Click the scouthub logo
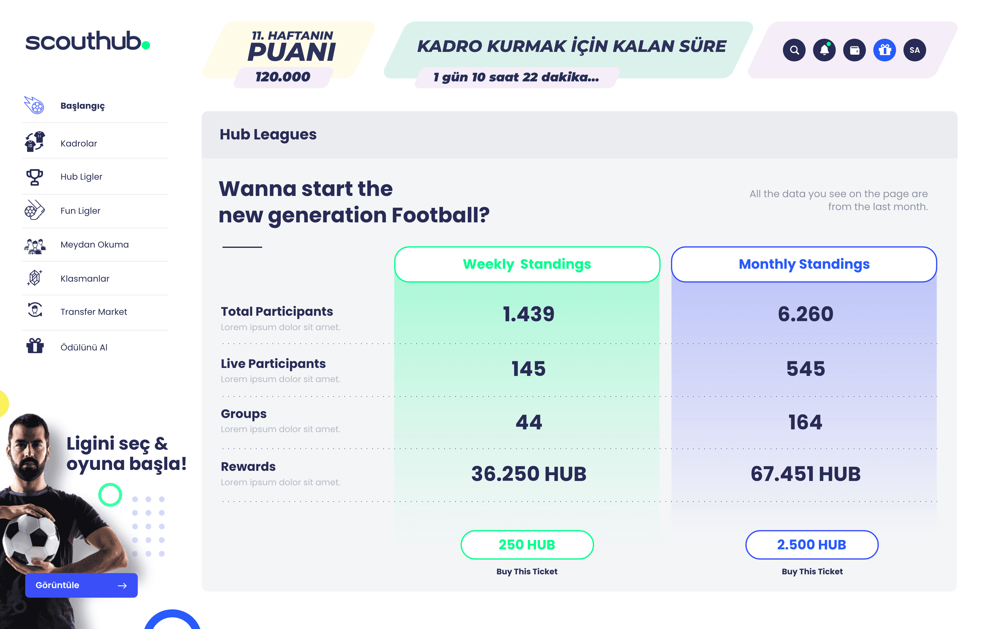 click(x=88, y=41)
